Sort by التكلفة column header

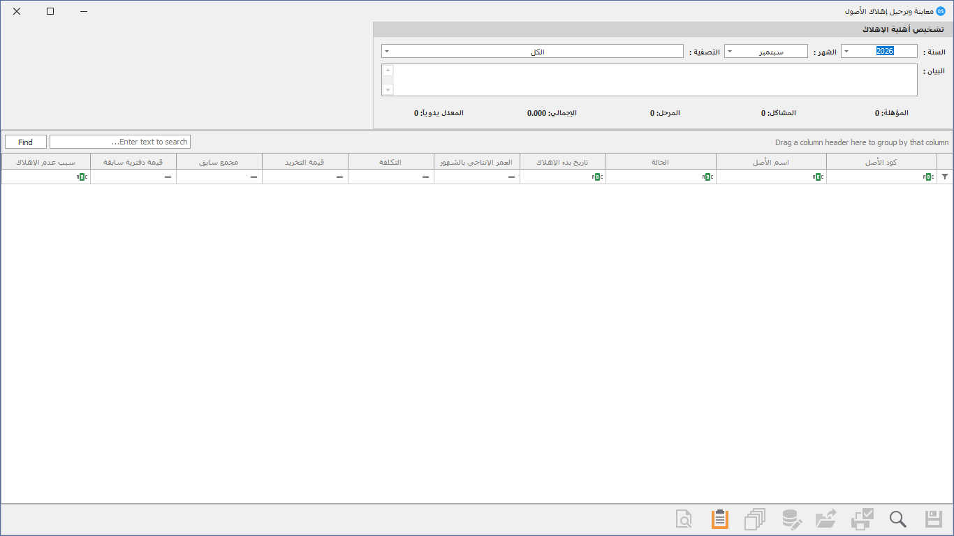(x=391, y=162)
